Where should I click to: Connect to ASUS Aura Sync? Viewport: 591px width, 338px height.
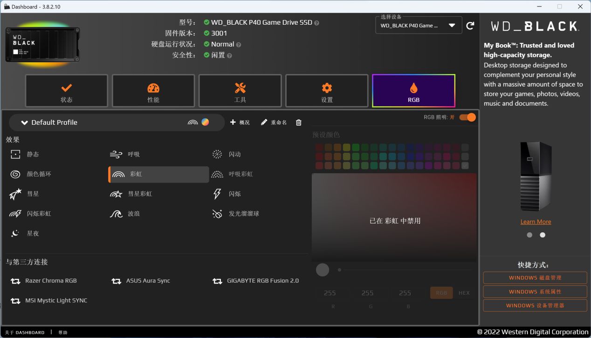point(140,281)
